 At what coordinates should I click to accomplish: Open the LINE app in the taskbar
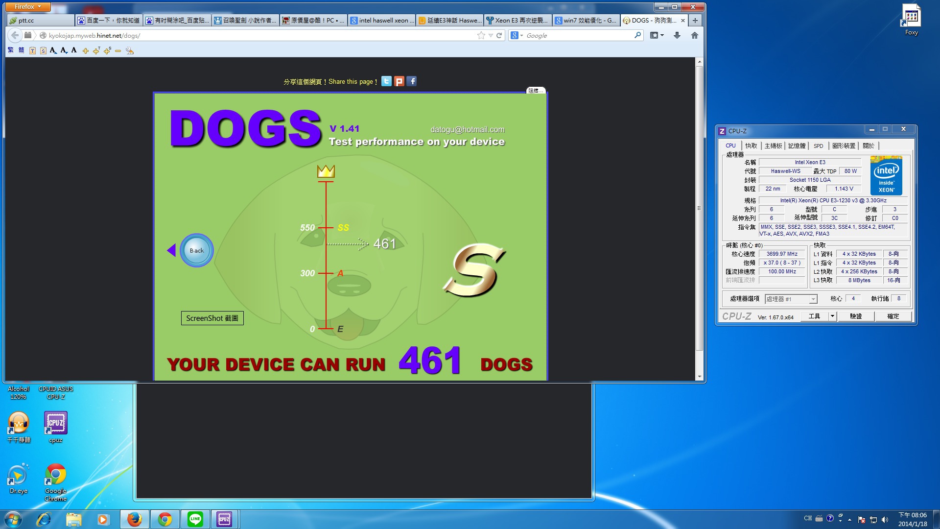point(195,519)
